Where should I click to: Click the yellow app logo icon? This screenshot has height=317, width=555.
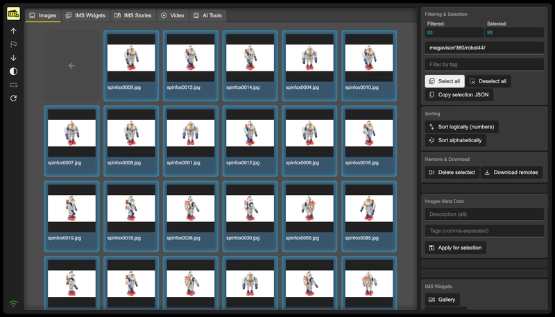[13, 14]
